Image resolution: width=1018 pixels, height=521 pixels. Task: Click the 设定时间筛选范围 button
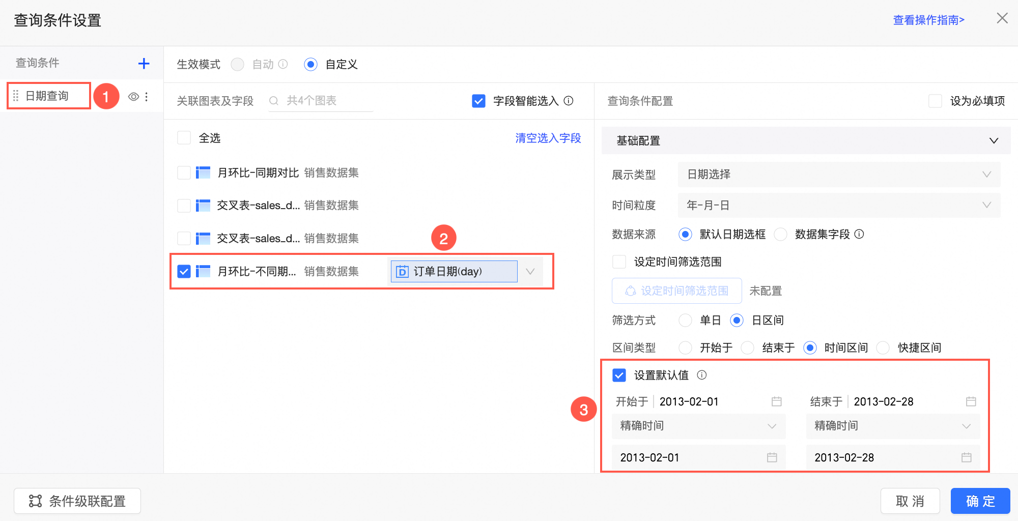click(x=676, y=291)
